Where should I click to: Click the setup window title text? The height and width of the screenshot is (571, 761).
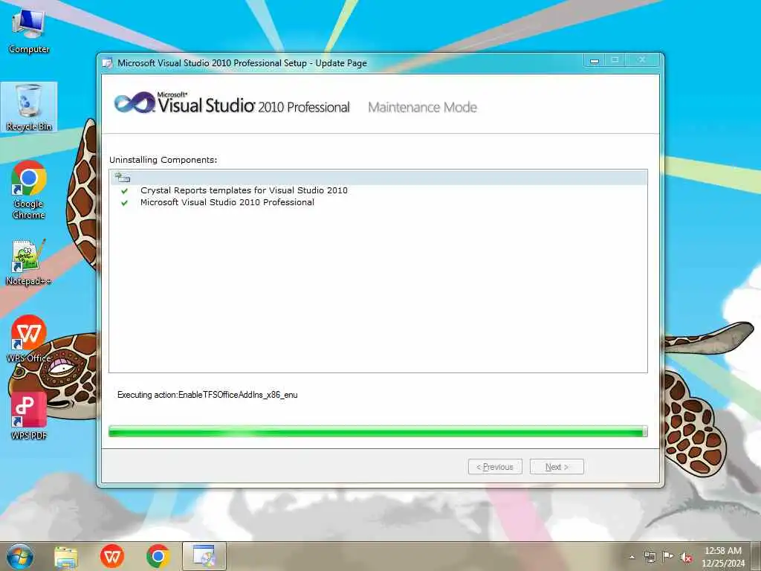242,63
